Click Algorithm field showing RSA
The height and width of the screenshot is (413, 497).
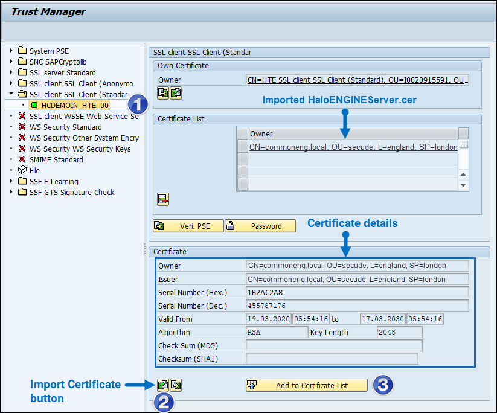point(277,332)
